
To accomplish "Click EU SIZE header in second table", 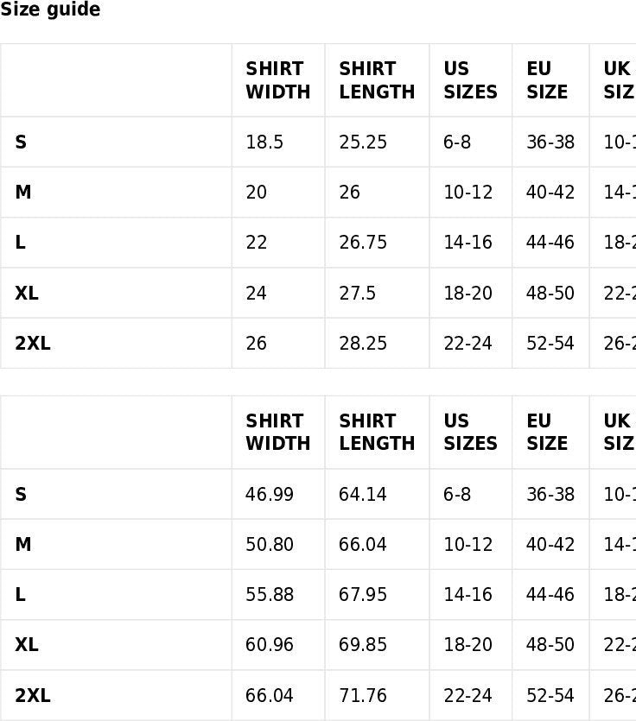I will (x=547, y=432).
